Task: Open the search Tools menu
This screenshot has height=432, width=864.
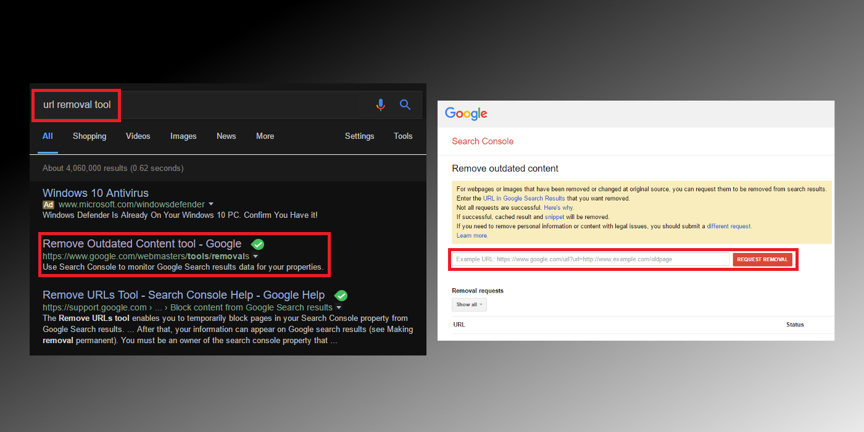Action: click(403, 136)
